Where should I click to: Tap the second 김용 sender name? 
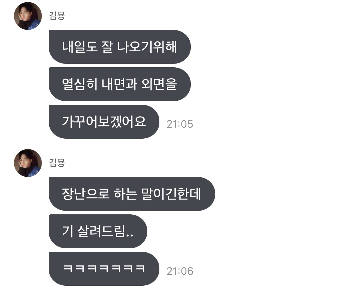coord(57,163)
